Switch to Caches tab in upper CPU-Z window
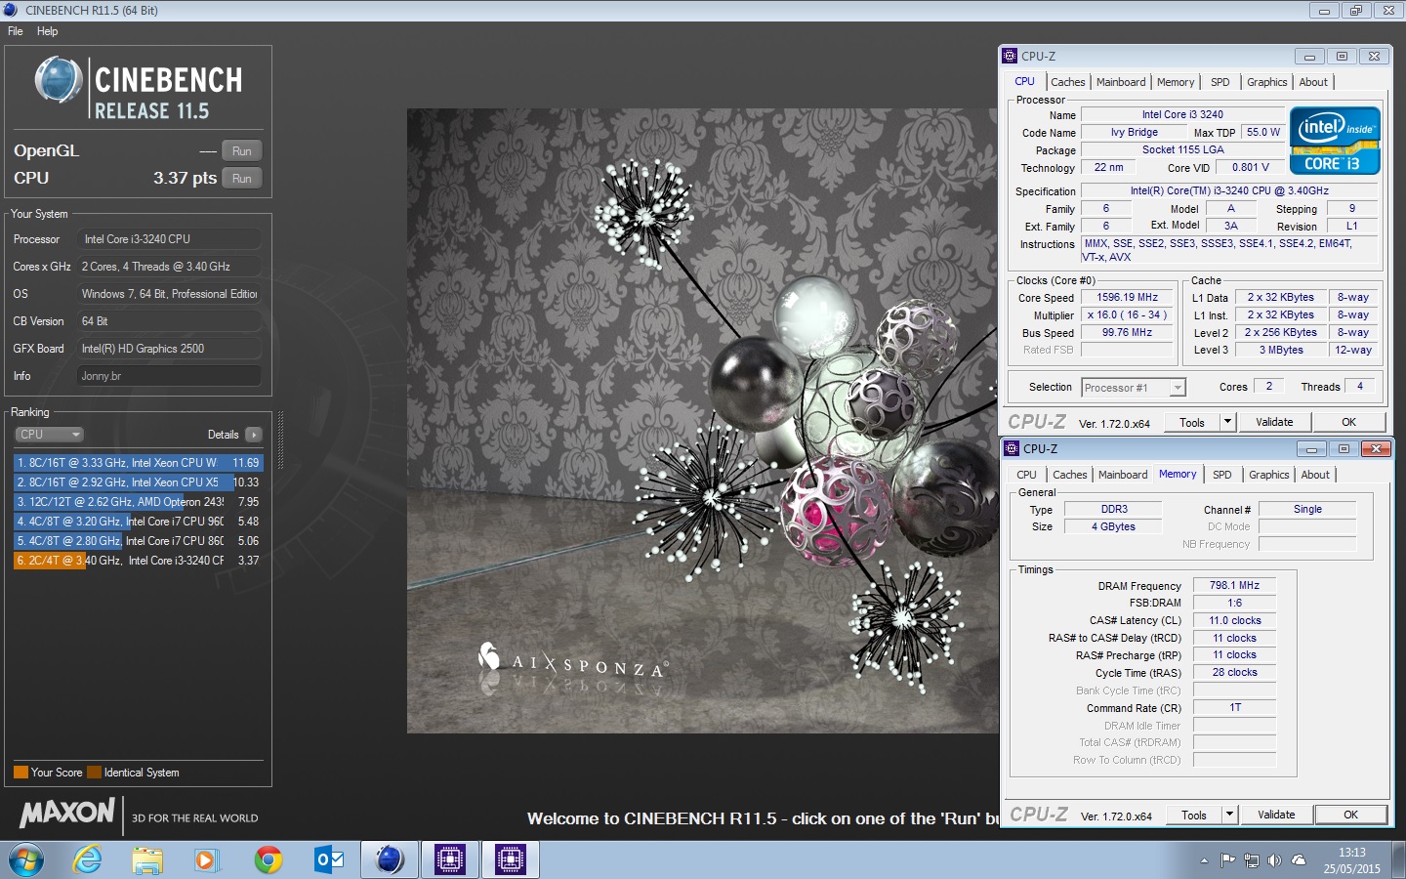The image size is (1406, 879). pyautogui.click(x=1067, y=83)
